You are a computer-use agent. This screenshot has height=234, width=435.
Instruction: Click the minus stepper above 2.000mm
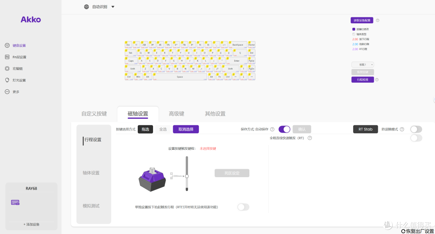(172, 174)
